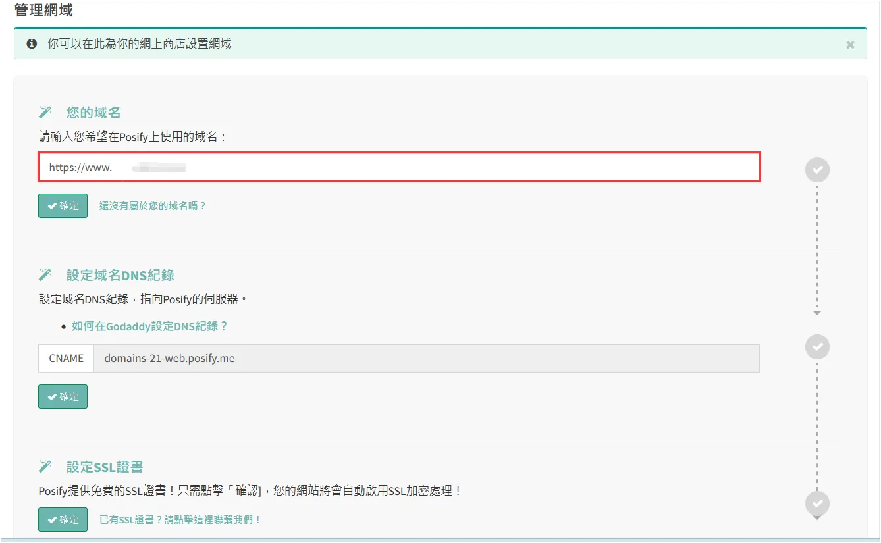Screen dimensions: 881x543
Task: Open the 已有SSL證書？請點擊這裡聯繫我們 link
Action: [180, 520]
